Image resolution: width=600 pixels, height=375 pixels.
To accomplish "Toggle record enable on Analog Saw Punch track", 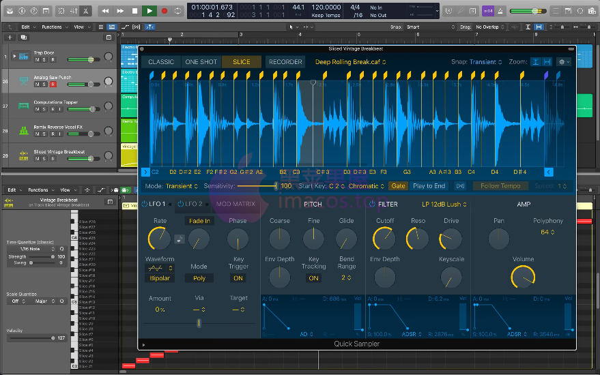I will coord(53,84).
